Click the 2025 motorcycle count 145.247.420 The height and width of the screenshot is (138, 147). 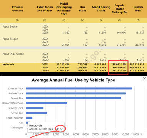pos(118,71)
